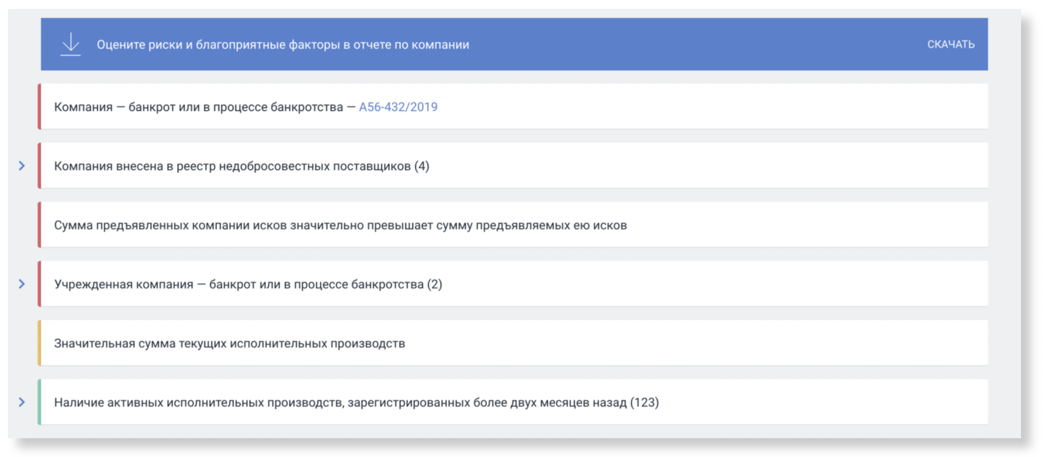Click the СКАЧАТЬ button
Screen dimensions: 1045x457
950,45
